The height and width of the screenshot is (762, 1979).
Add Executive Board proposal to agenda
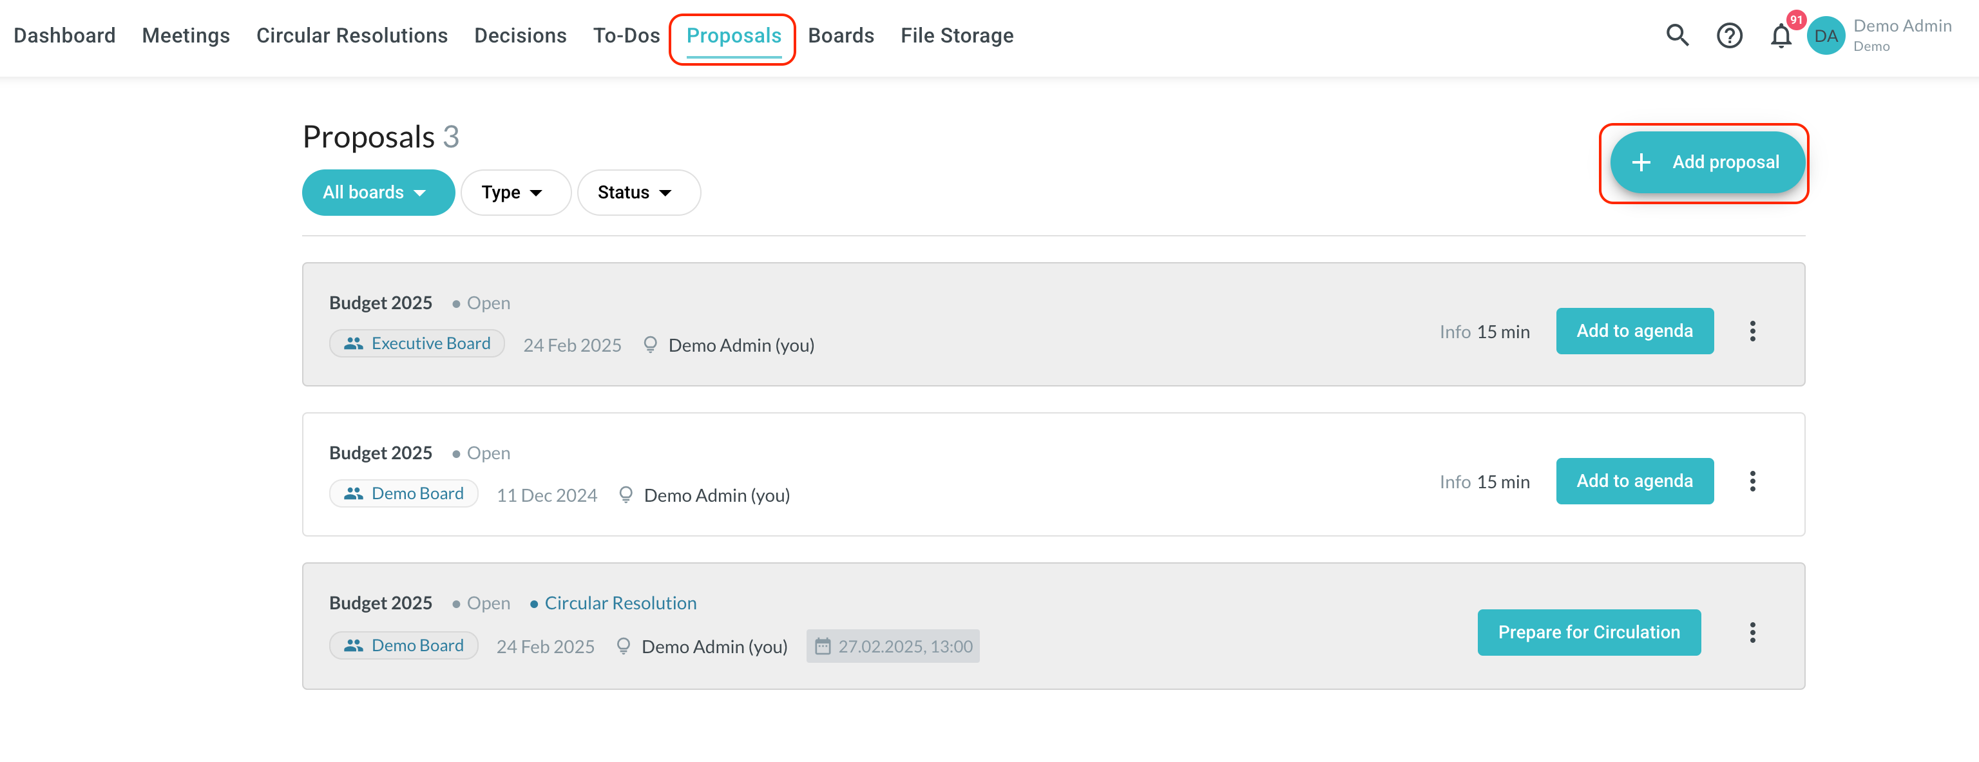(x=1634, y=331)
